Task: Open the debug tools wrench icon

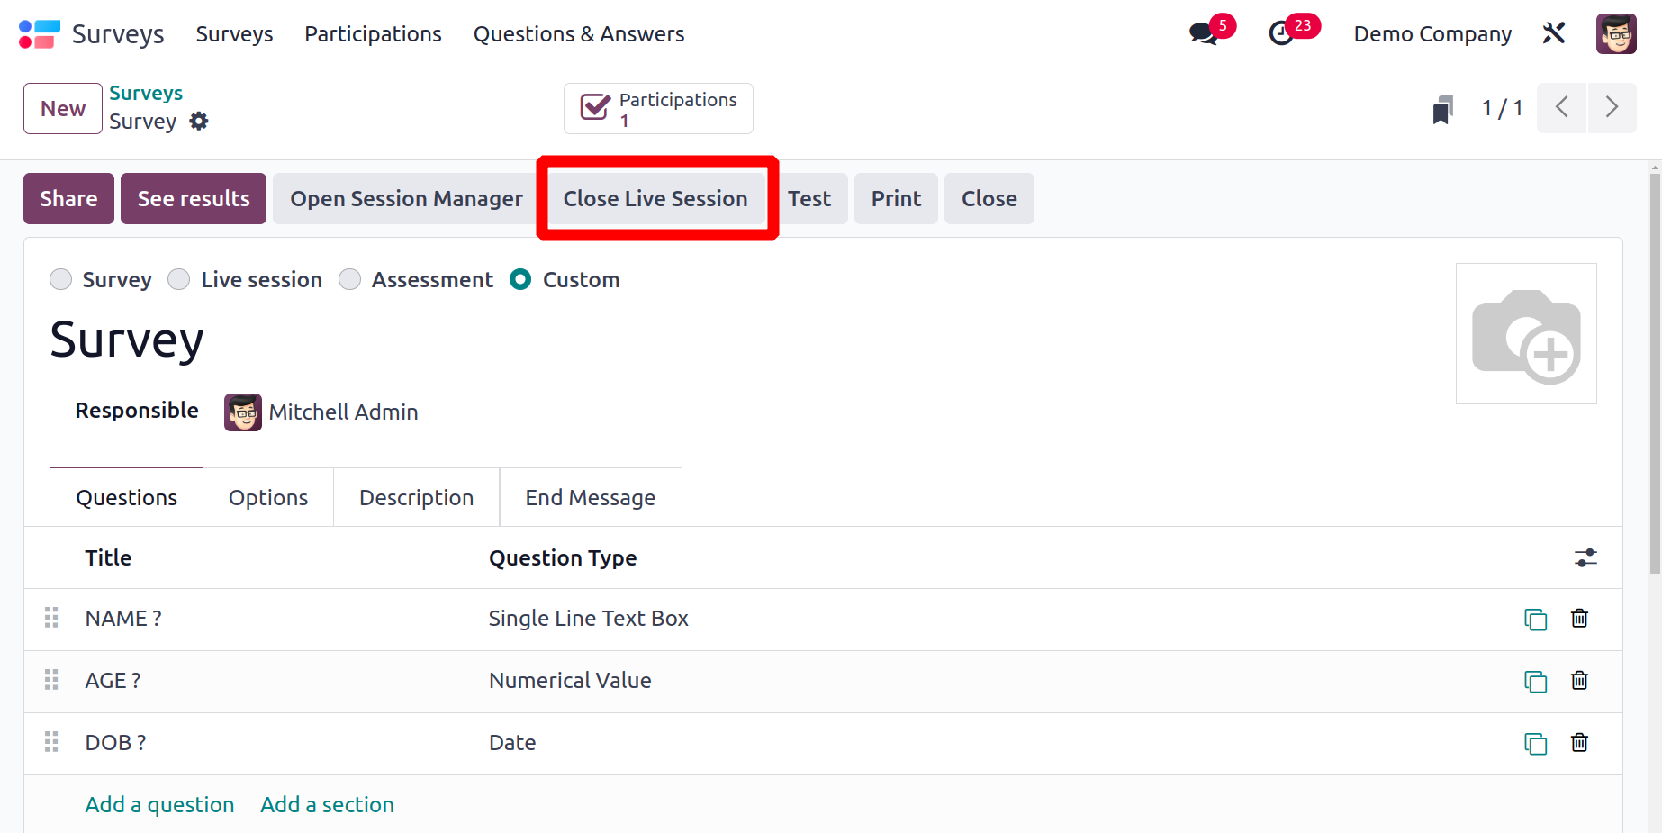Action: (1554, 33)
